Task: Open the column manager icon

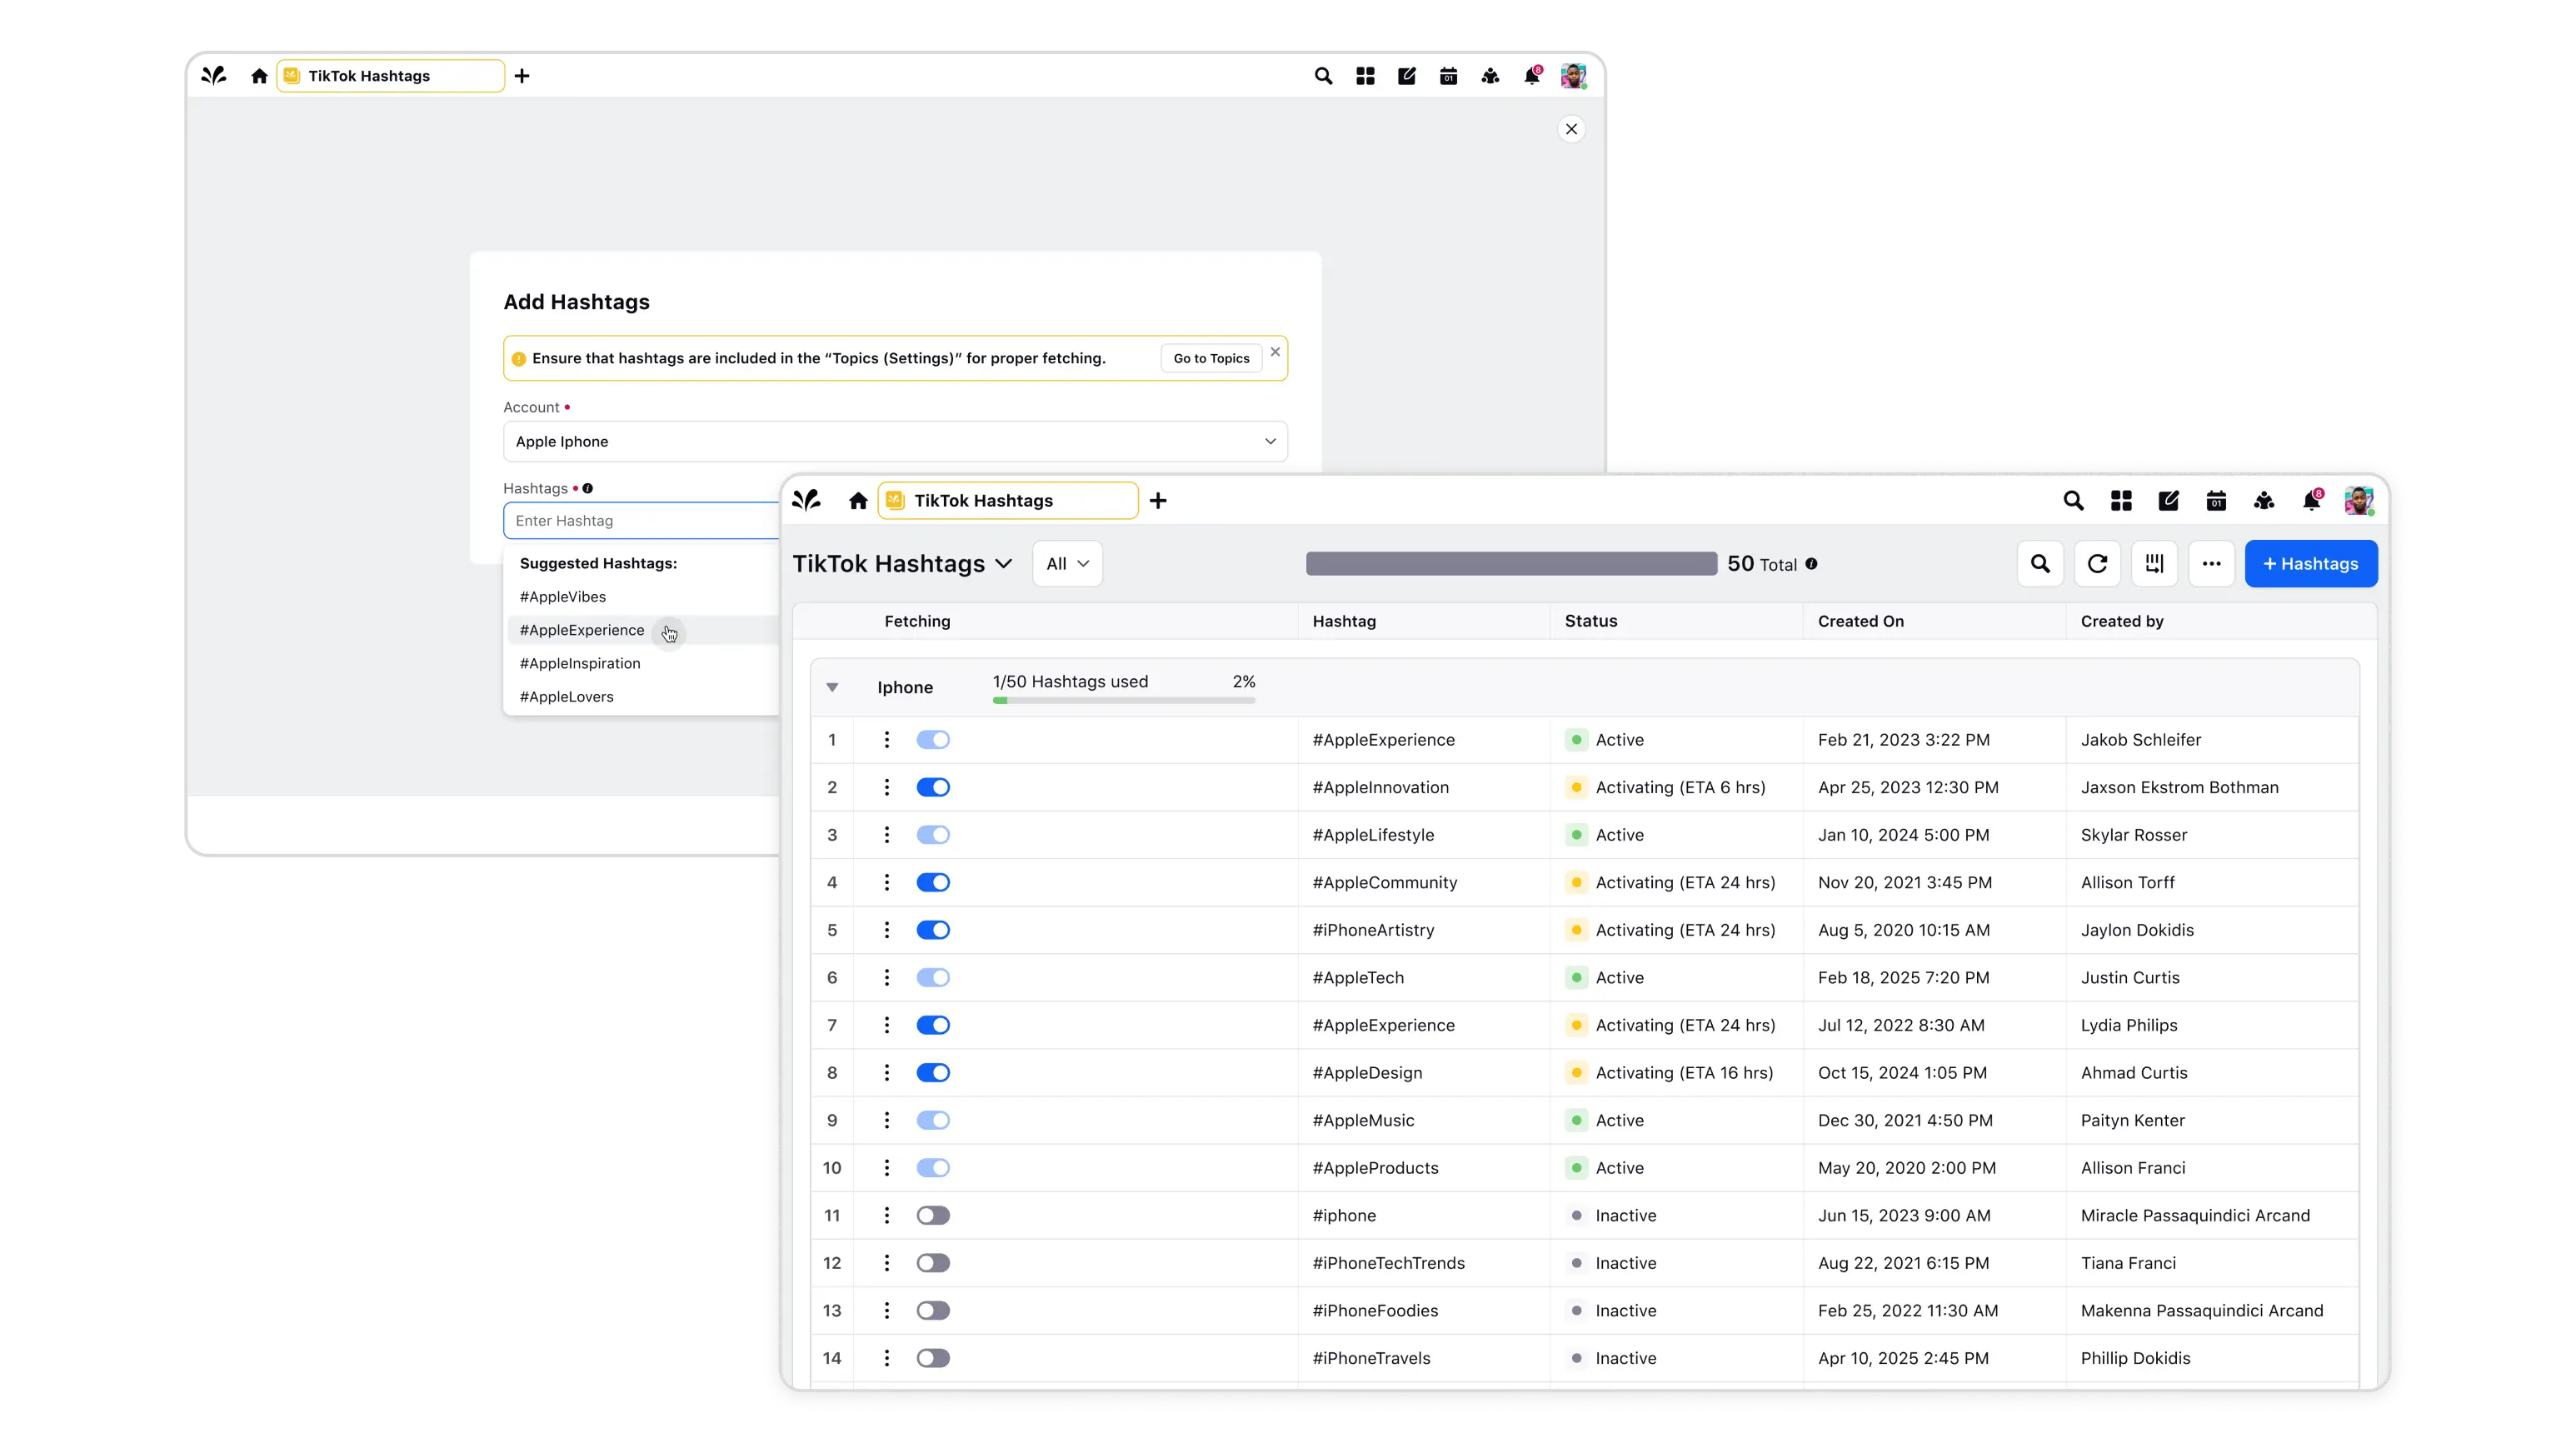Action: 2154,564
